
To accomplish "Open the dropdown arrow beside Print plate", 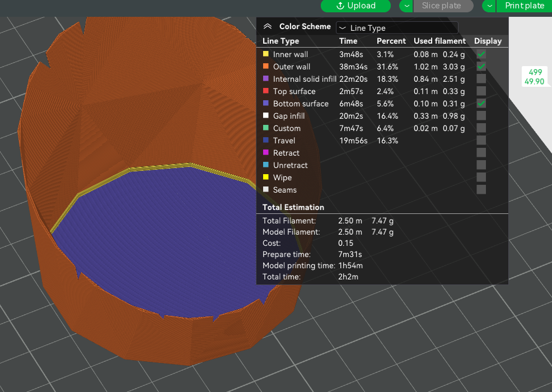I will 489,6.
